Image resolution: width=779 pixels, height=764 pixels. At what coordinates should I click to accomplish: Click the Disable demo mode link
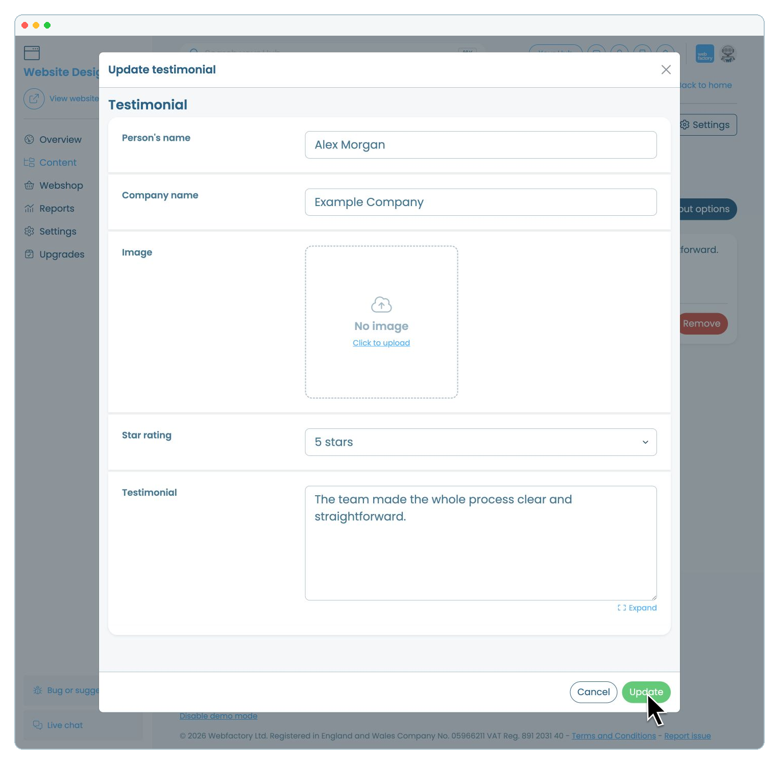click(x=218, y=716)
